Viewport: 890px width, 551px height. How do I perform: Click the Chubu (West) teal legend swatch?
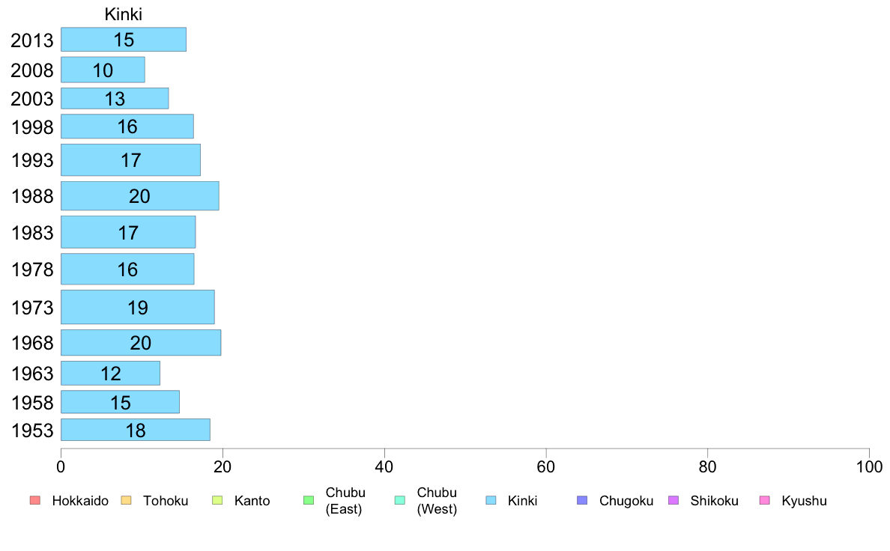(399, 500)
